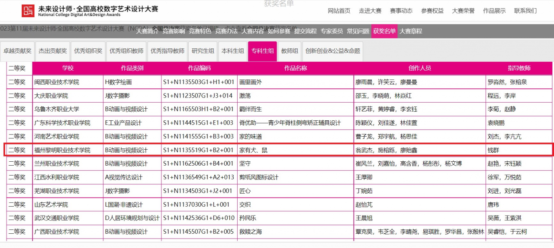Viewport: 554px width, 248px height.
Task: Open the 网站首页 navigation link
Action: 339,11
